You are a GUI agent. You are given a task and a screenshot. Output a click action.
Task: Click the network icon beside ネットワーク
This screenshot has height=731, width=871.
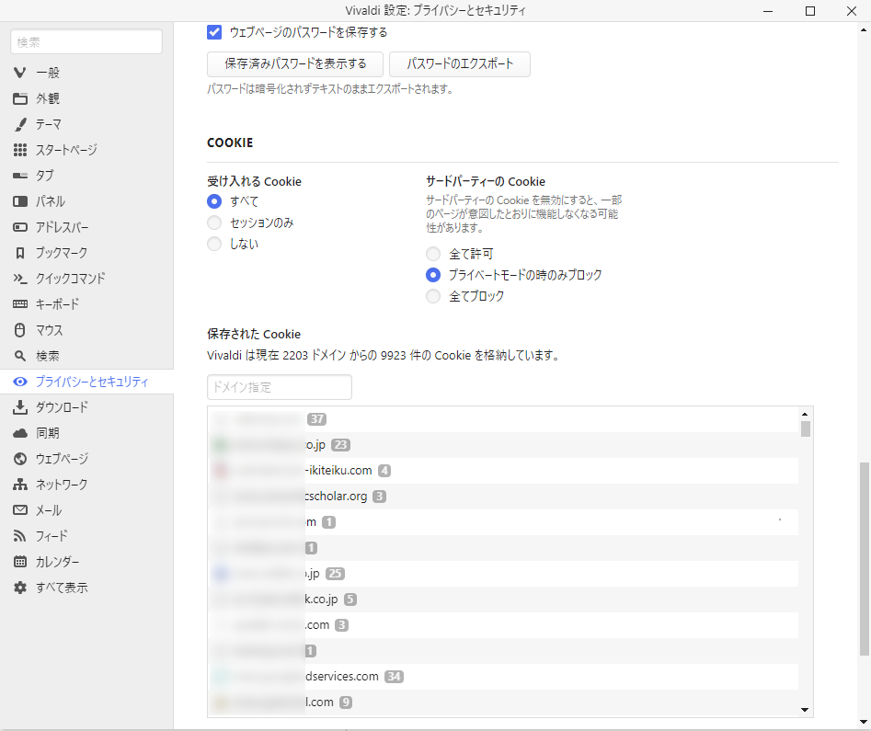[x=20, y=485]
